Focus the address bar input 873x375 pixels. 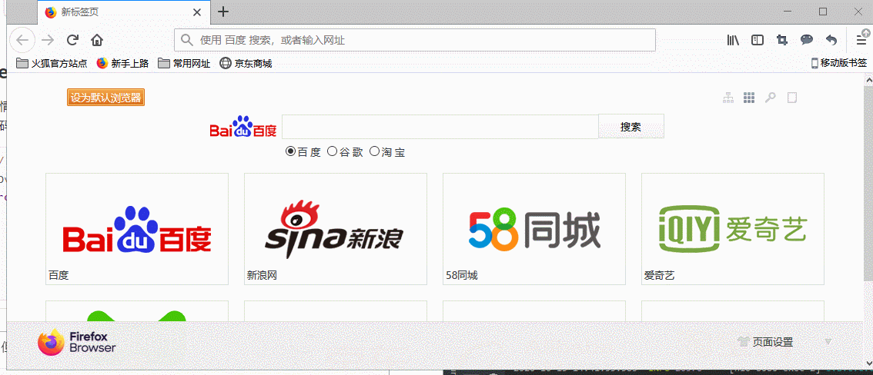[415, 40]
